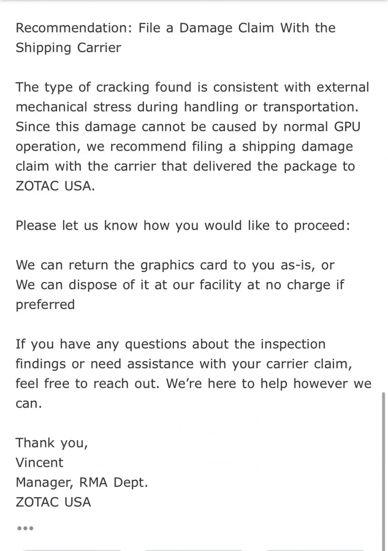The width and height of the screenshot is (388, 551).
Task: Click "Please let us know how you would like to proceed"
Action: coord(183,226)
